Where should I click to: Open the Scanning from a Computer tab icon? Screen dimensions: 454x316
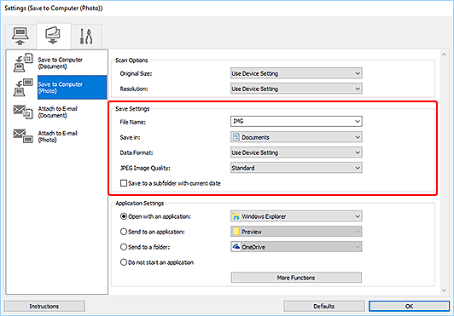pos(20,36)
